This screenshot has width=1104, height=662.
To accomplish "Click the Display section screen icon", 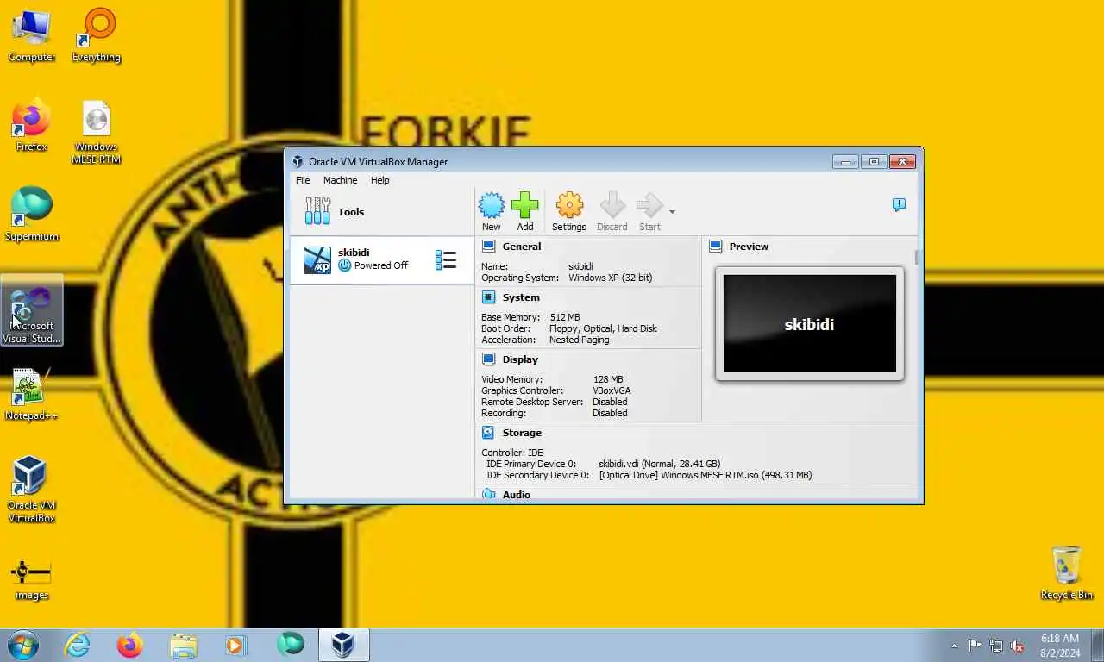I will point(488,359).
